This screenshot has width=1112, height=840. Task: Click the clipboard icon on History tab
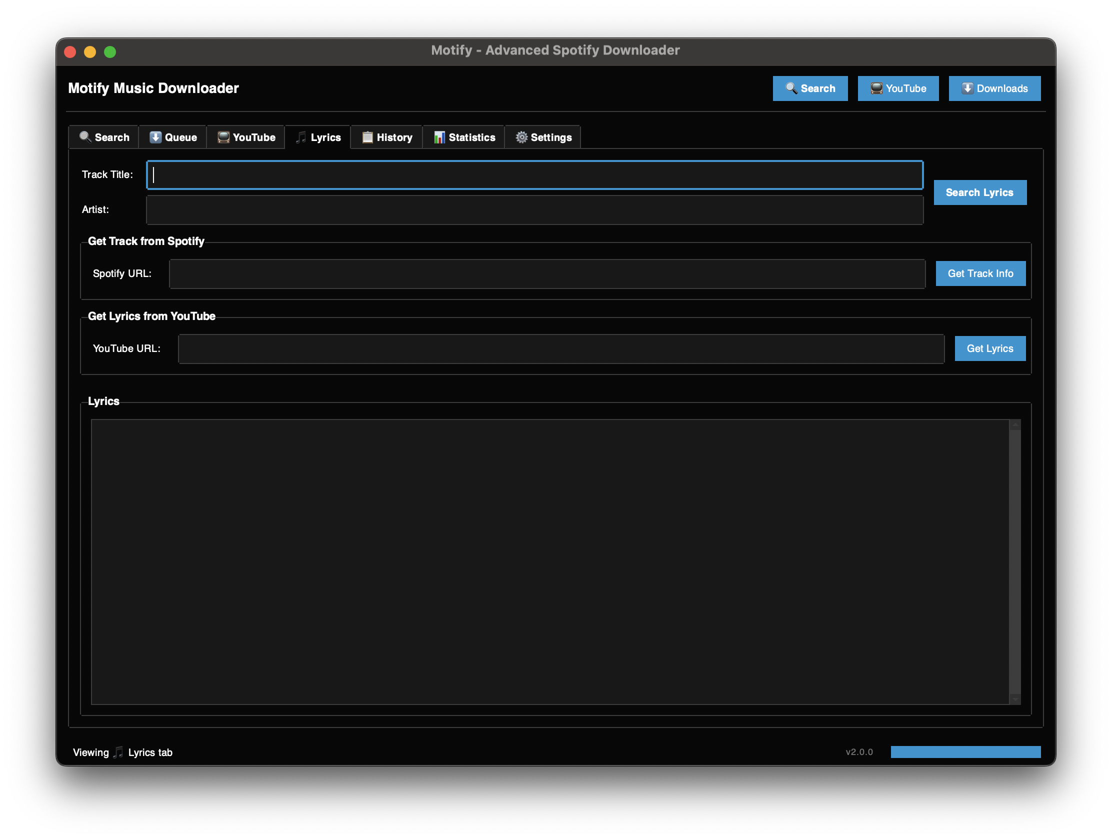pyautogui.click(x=367, y=137)
